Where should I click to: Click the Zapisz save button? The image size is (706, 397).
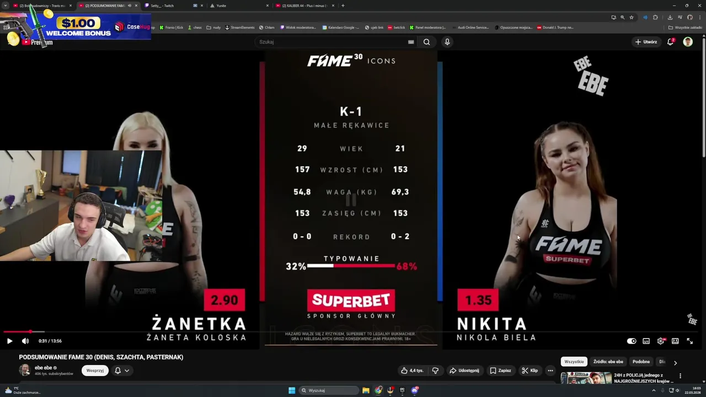click(x=501, y=371)
